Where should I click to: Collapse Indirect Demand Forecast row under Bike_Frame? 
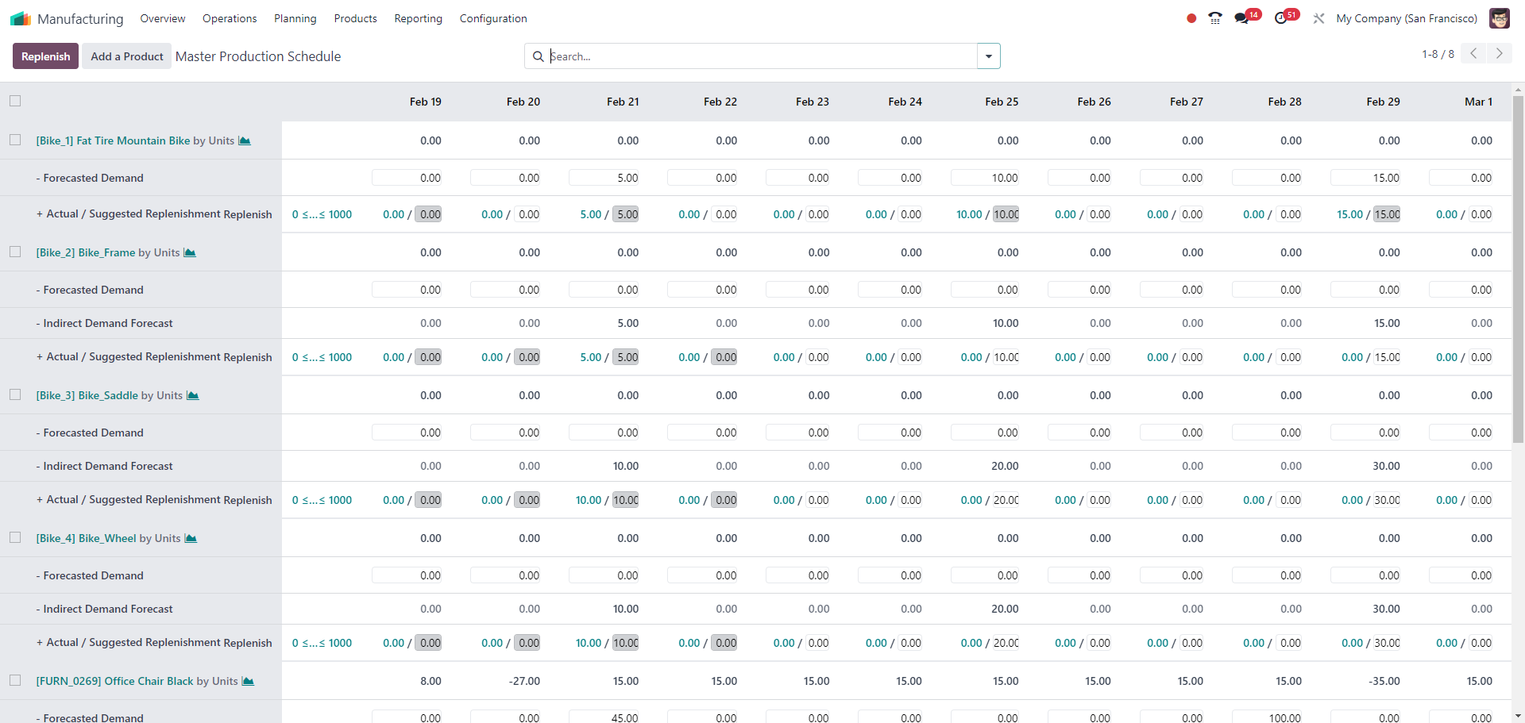point(104,323)
